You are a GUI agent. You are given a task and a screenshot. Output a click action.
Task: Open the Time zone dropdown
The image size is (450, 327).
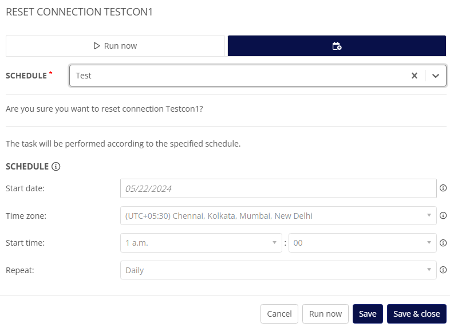278,216
